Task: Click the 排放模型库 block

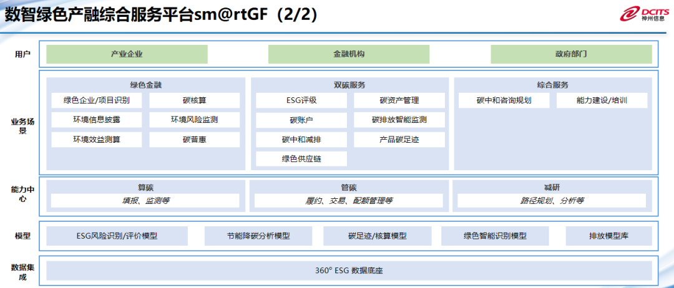Action: pos(608,236)
